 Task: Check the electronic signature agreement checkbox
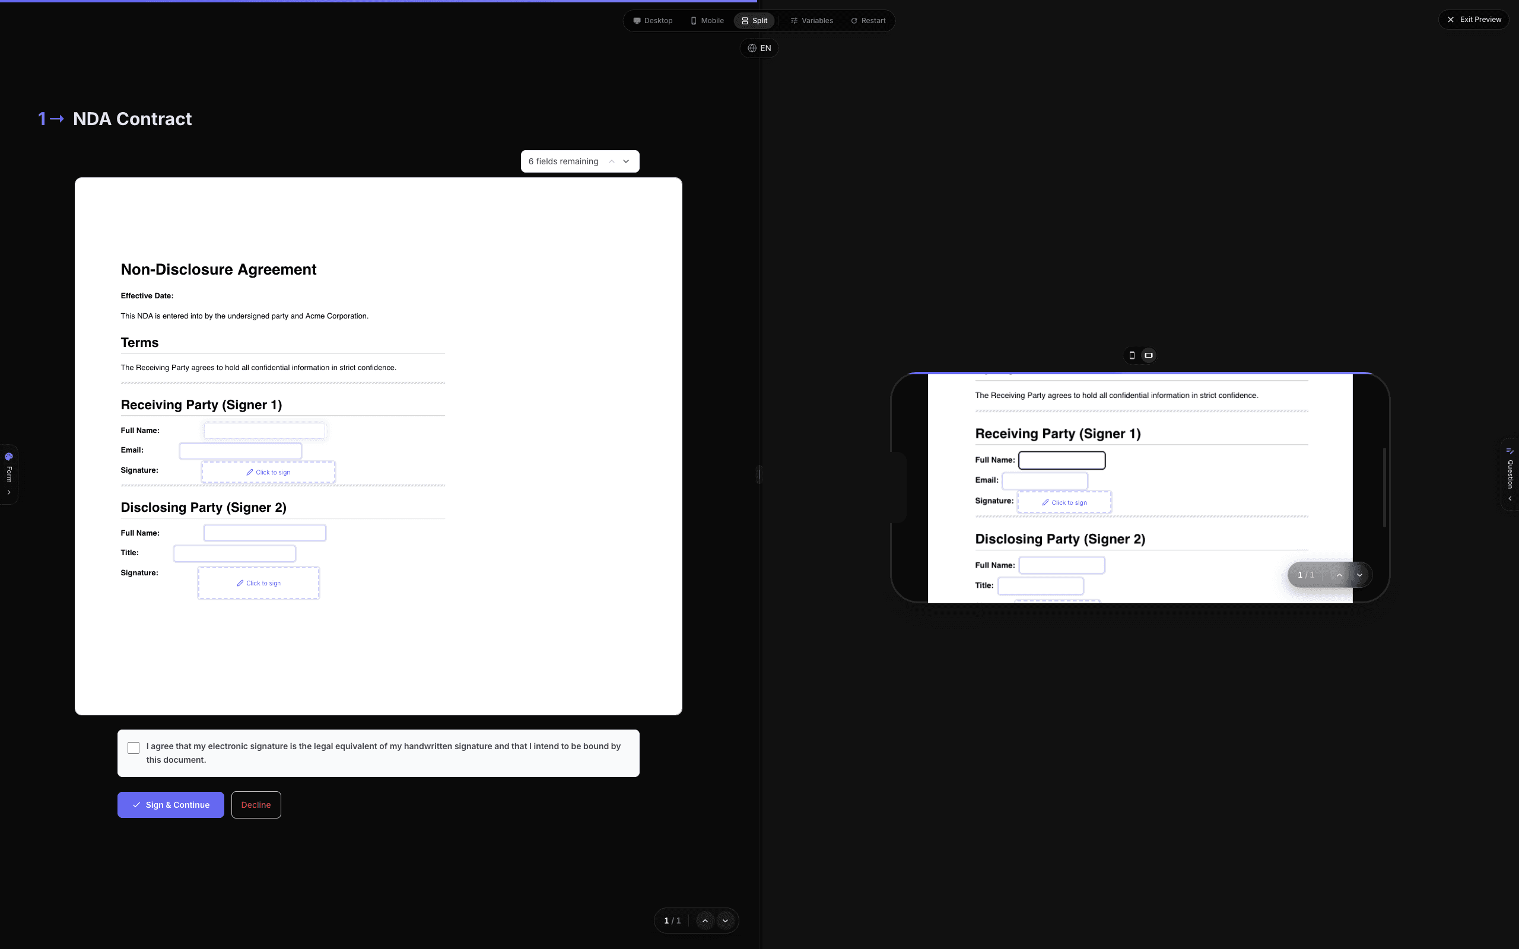point(133,747)
